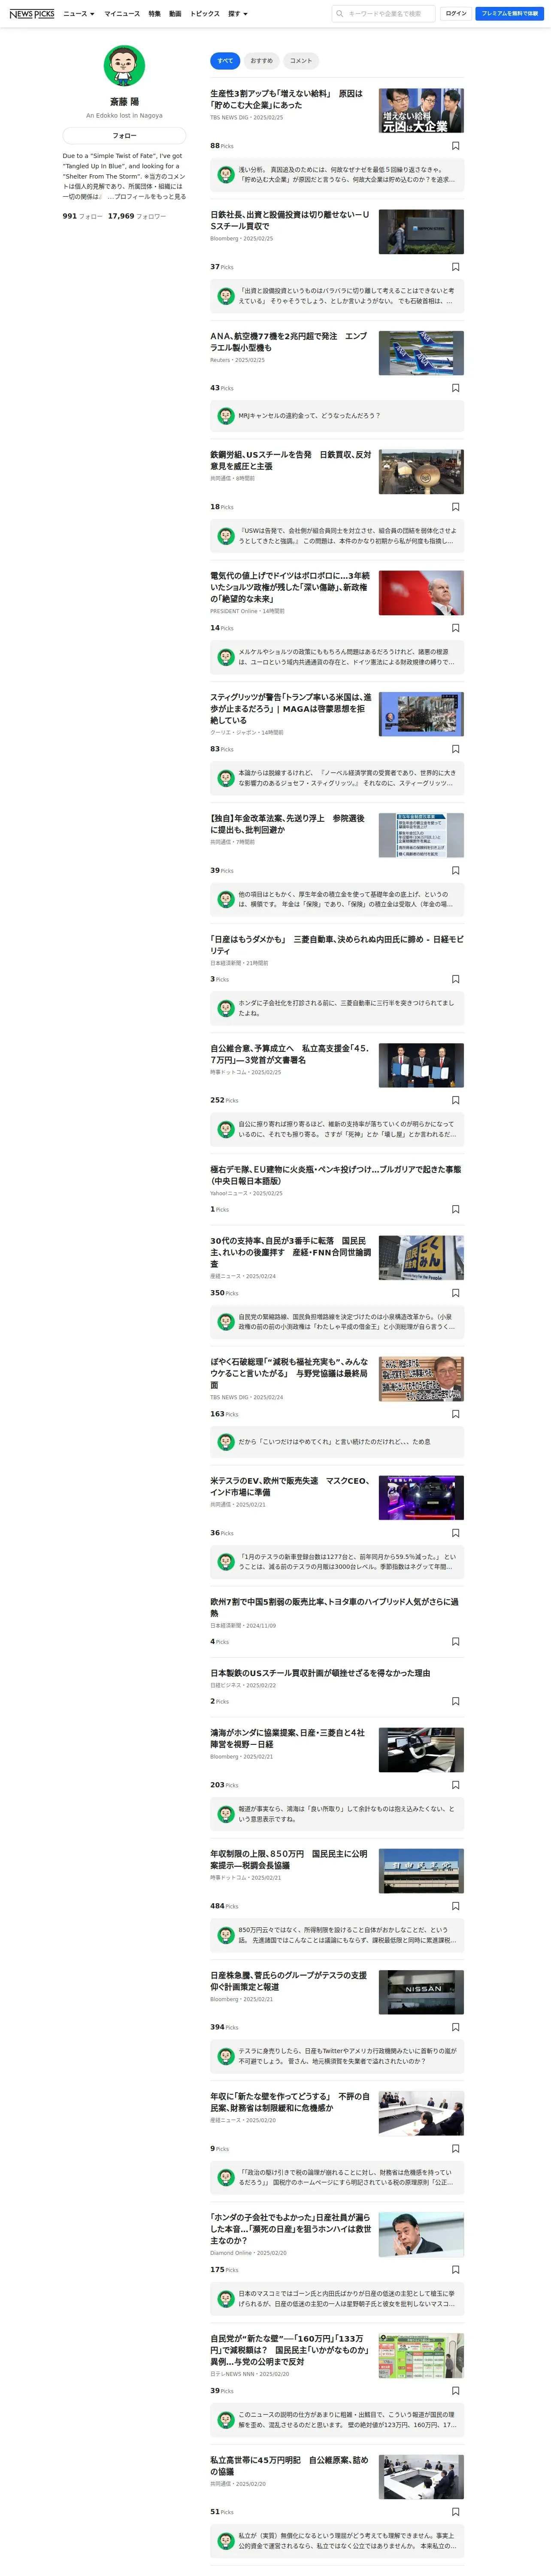Image resolution: width=551 pixels, height=2576 pixels.
Task: Bookmark the 30代の支持率 article
Action: coord(456,1293)
